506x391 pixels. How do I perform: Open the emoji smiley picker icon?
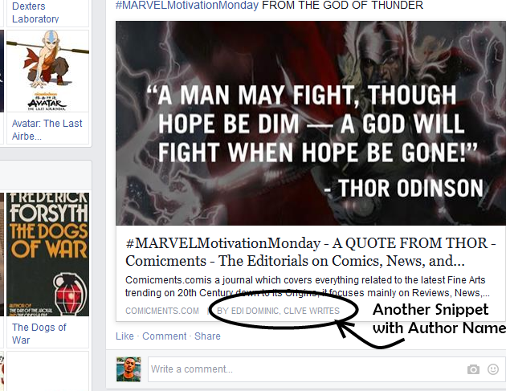point(493,369)
